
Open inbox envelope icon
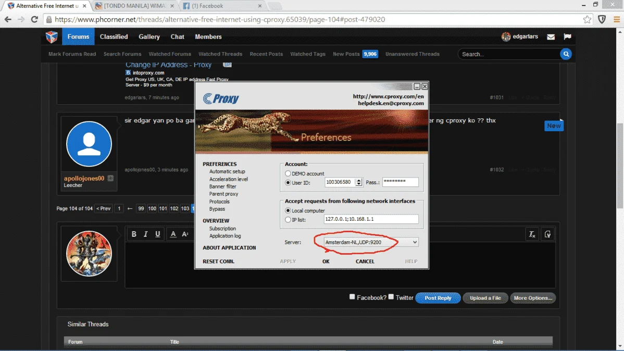[x=551, y=36]
